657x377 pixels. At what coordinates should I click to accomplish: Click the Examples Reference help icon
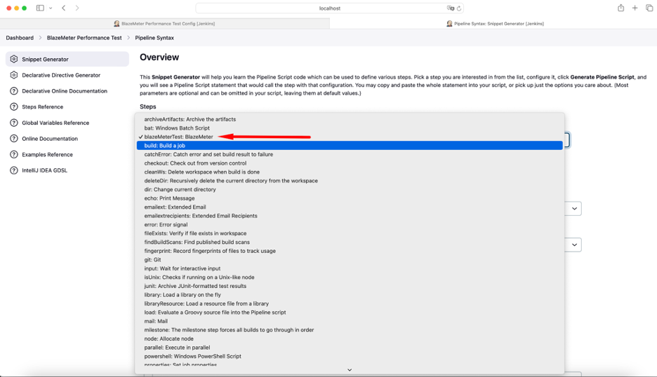[x=14, y=154]
